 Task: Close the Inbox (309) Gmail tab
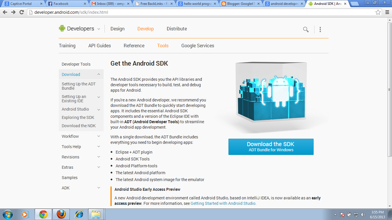pos(128,4)
